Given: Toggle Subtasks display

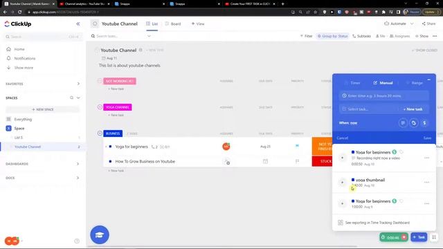Looking at the screenshot, I should point(361,36).
